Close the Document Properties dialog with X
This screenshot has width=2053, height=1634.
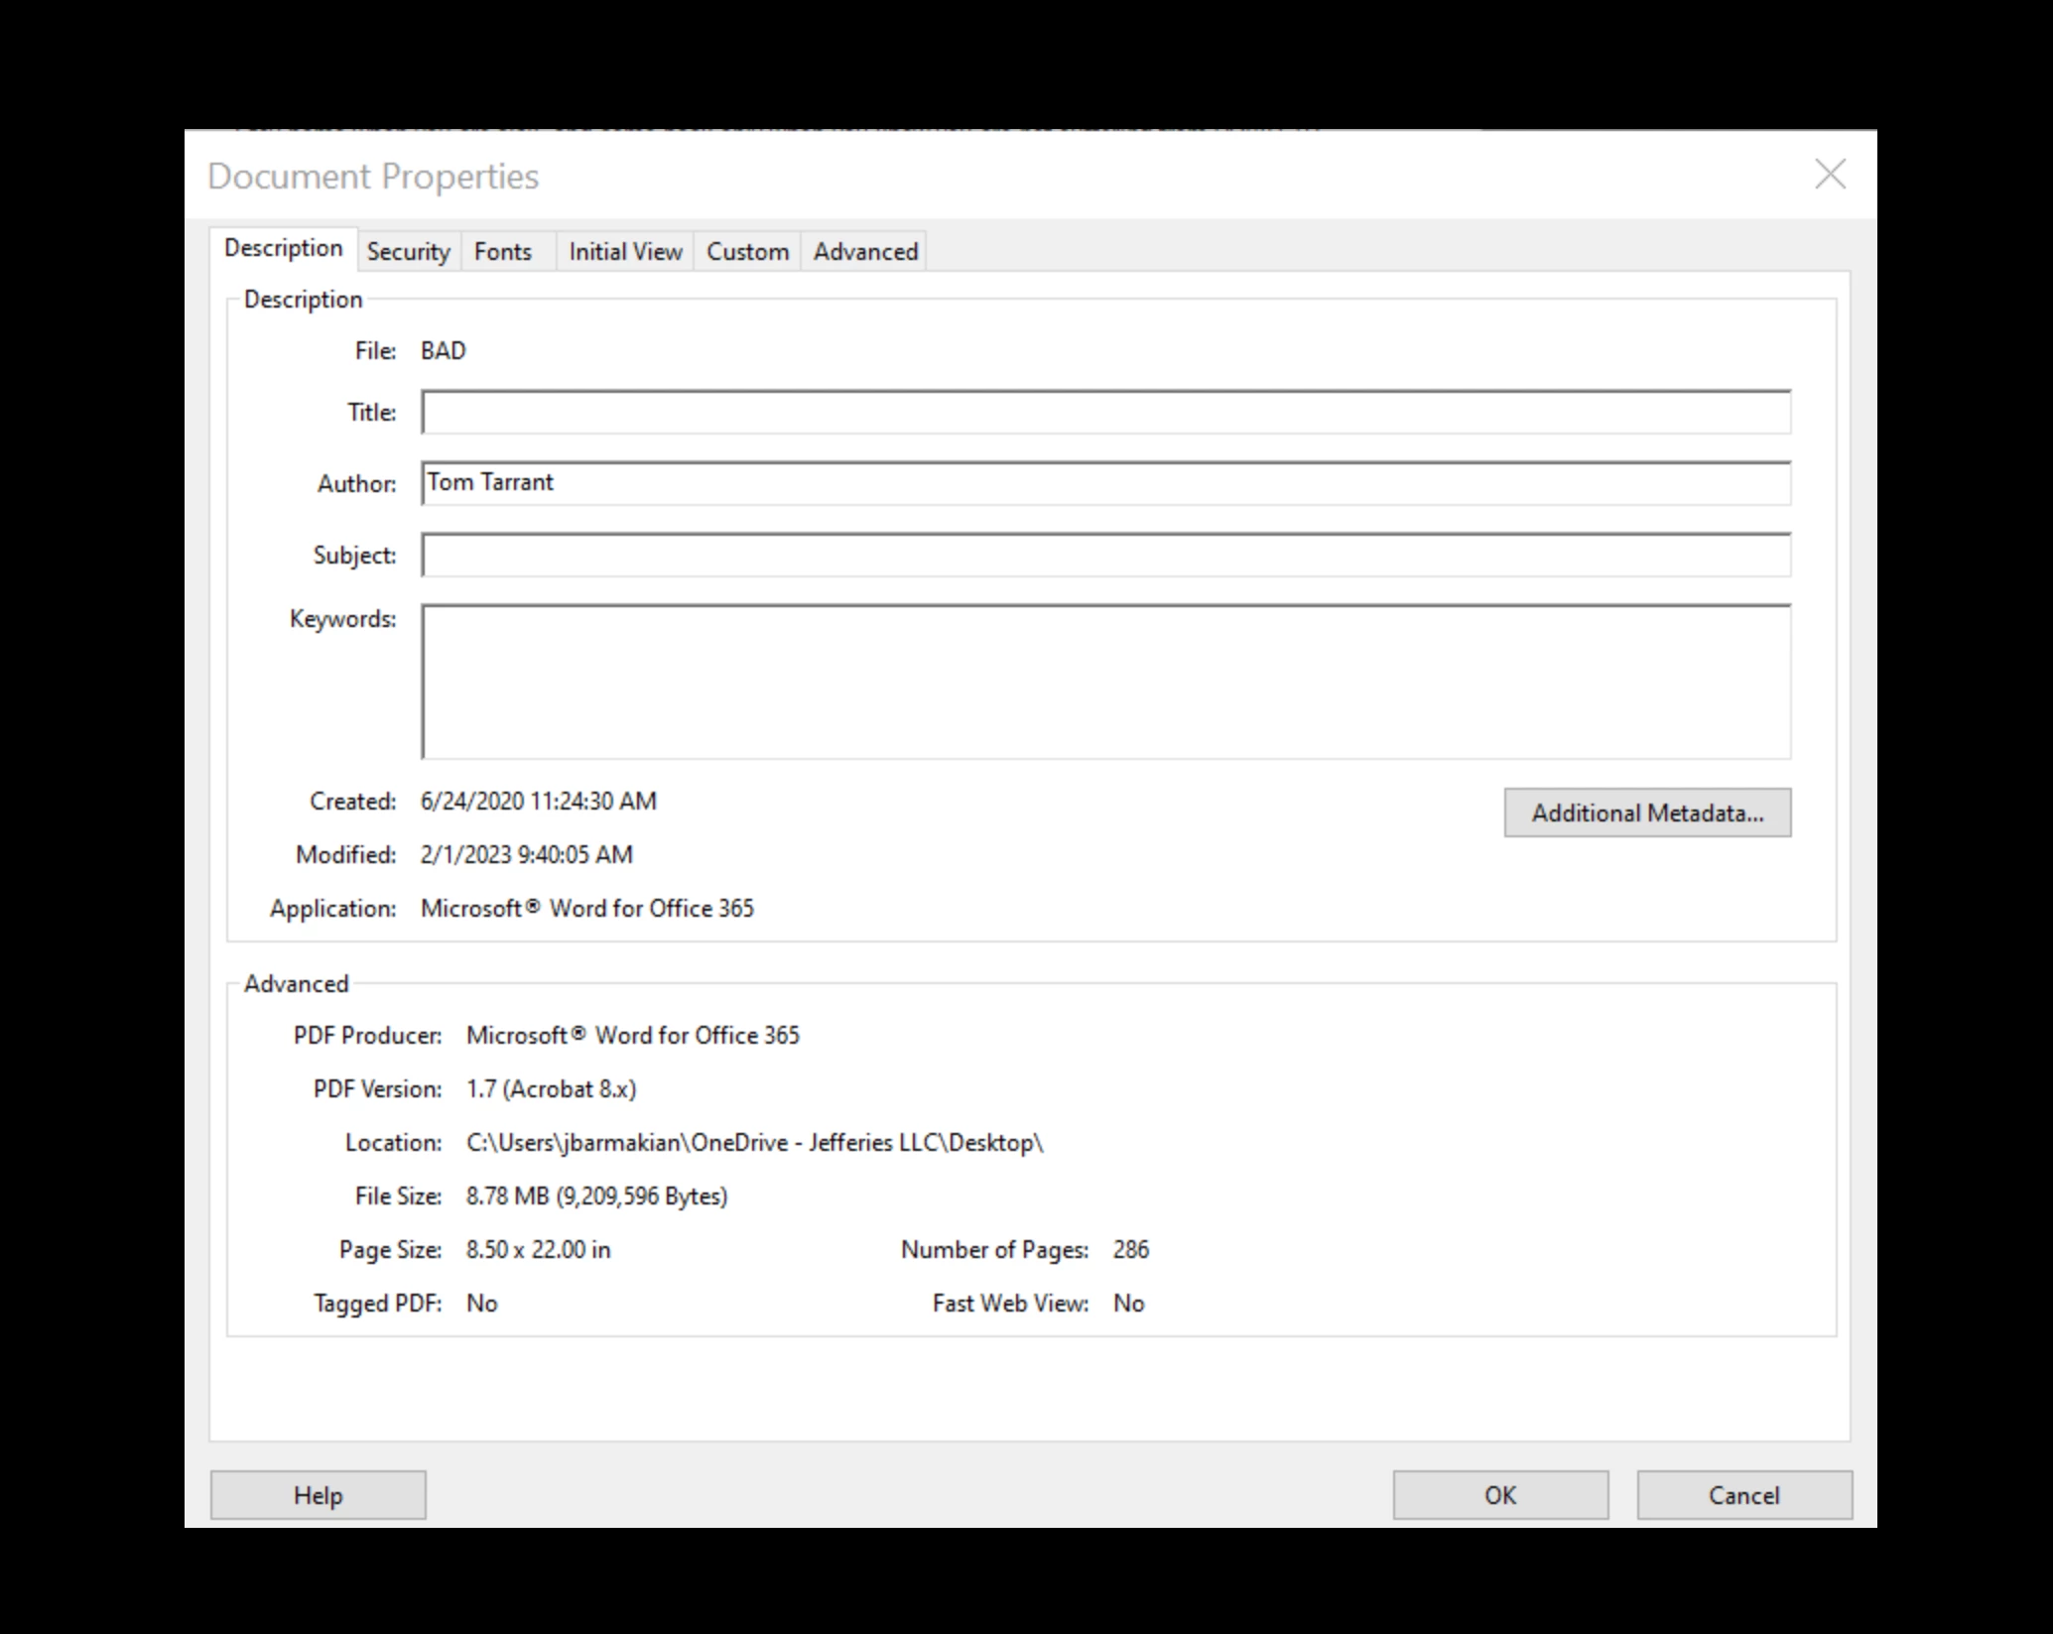coord(1830,175)
